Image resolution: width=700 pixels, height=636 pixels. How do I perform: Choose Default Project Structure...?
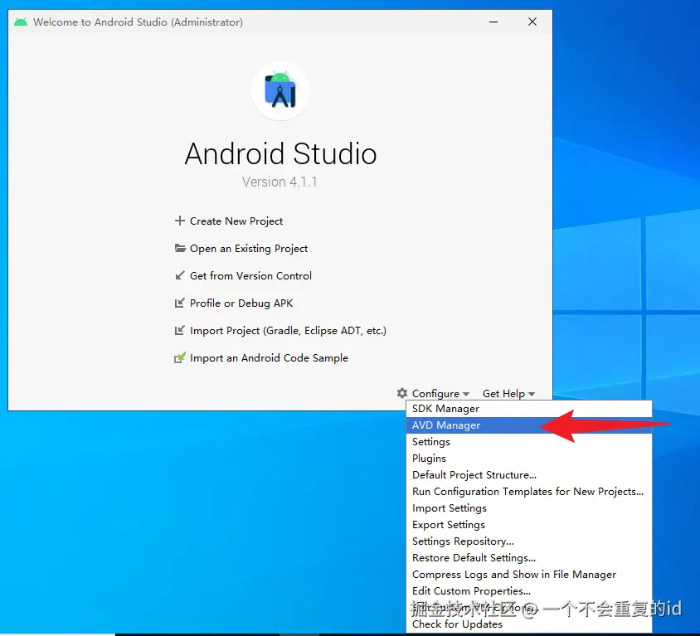(529, 474)
